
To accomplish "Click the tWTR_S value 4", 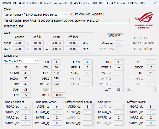I will [x=119, y=67].
